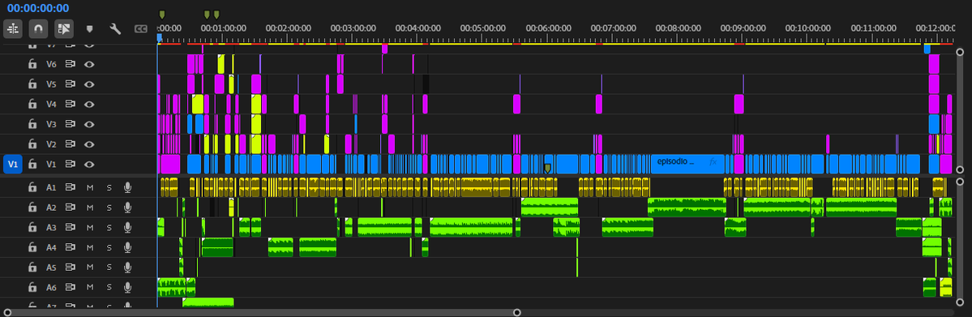
Task: Solo audio track A1
Action: (x=109, y=186)
